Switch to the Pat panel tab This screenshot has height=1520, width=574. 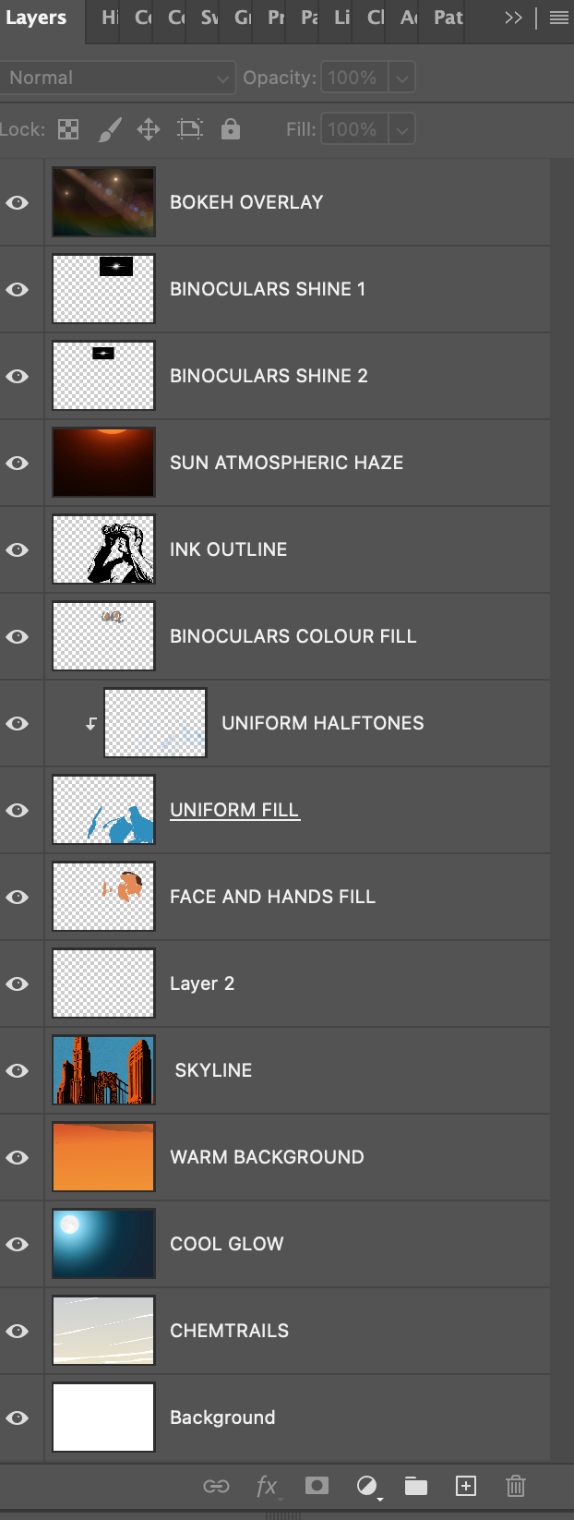tap(448, 18)
